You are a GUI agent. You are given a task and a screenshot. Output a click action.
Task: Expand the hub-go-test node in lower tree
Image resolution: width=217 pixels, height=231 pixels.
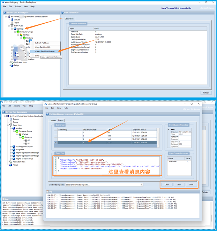click(12, 150)
